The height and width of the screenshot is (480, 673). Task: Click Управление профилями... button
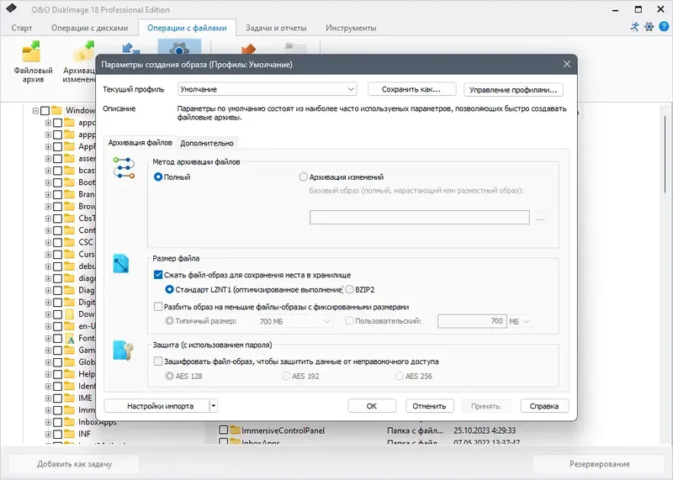[x=513, y=90]
